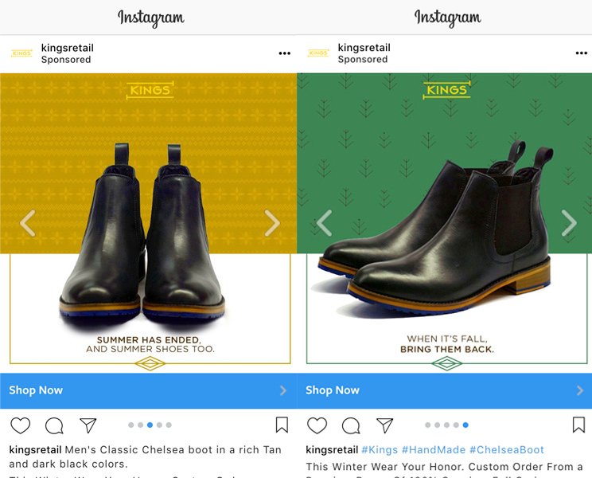Screen dimensions: 592x478
Task: Open three-dot menu on right post
Action: tap(581, 53)
